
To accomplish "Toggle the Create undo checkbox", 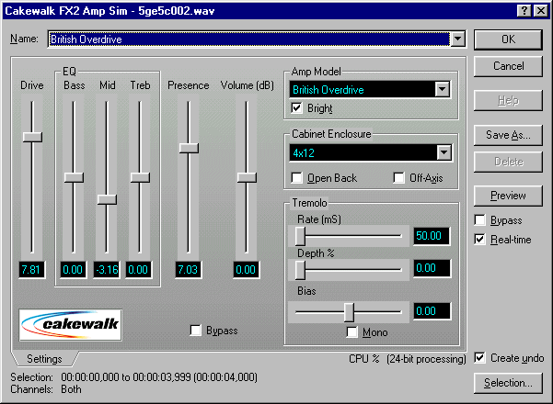I will click(x=479, y=357).
